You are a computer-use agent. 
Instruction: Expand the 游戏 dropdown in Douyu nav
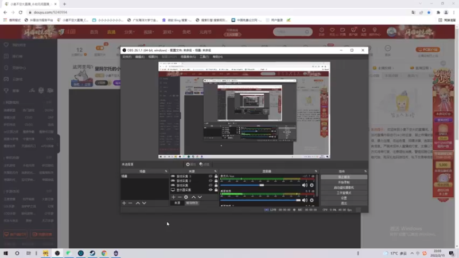click(168, 32)
